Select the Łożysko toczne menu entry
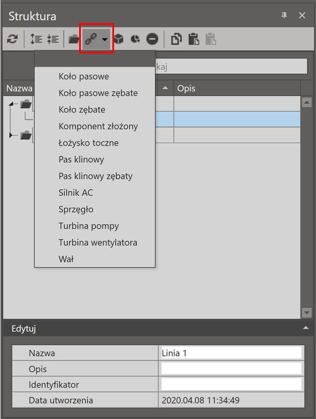 point(88,143)
